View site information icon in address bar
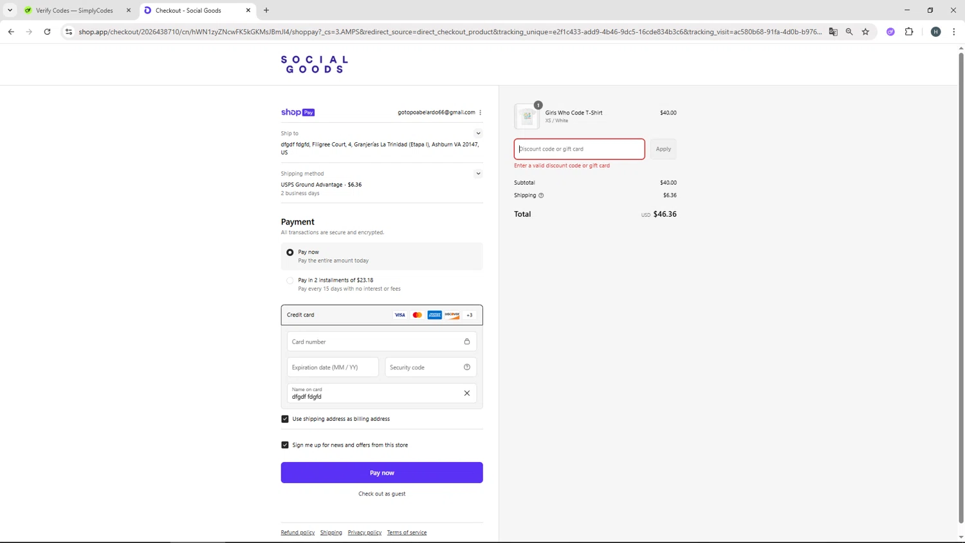965x543 pixels. point(69,32)
